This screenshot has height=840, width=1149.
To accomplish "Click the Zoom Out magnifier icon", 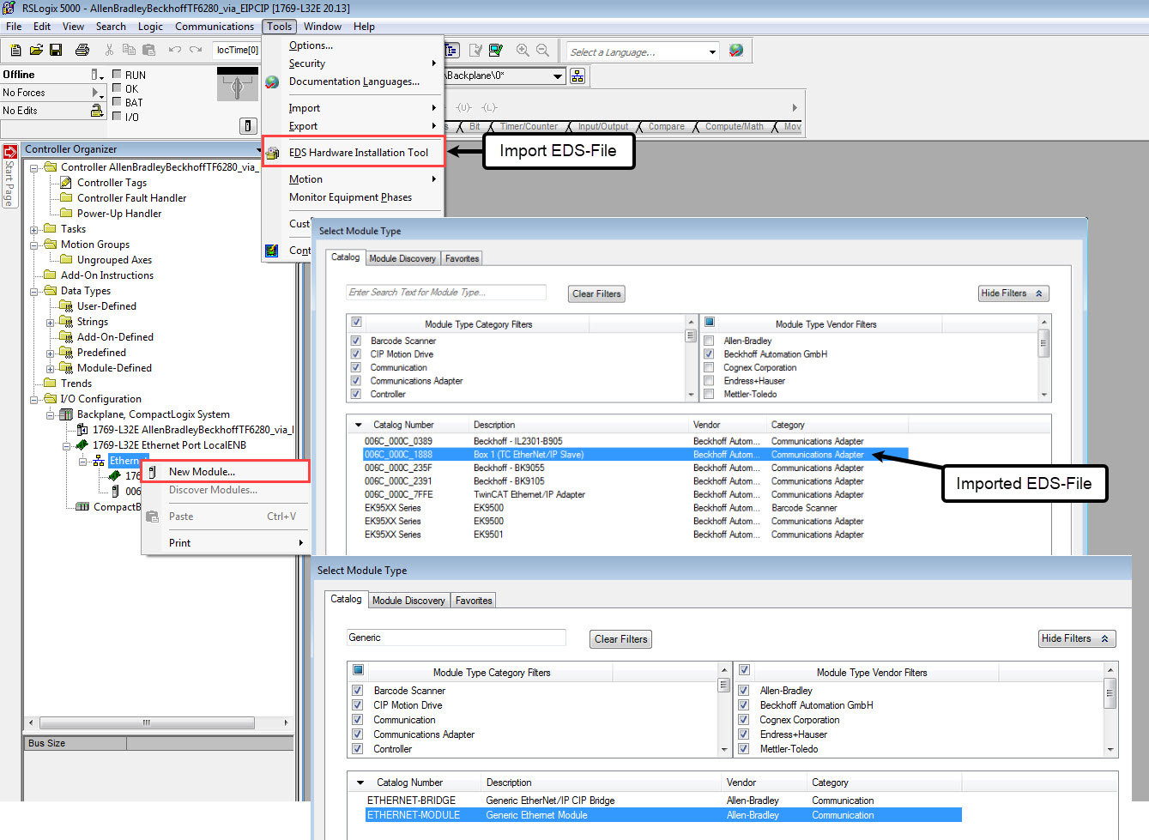I will (542, 51).
